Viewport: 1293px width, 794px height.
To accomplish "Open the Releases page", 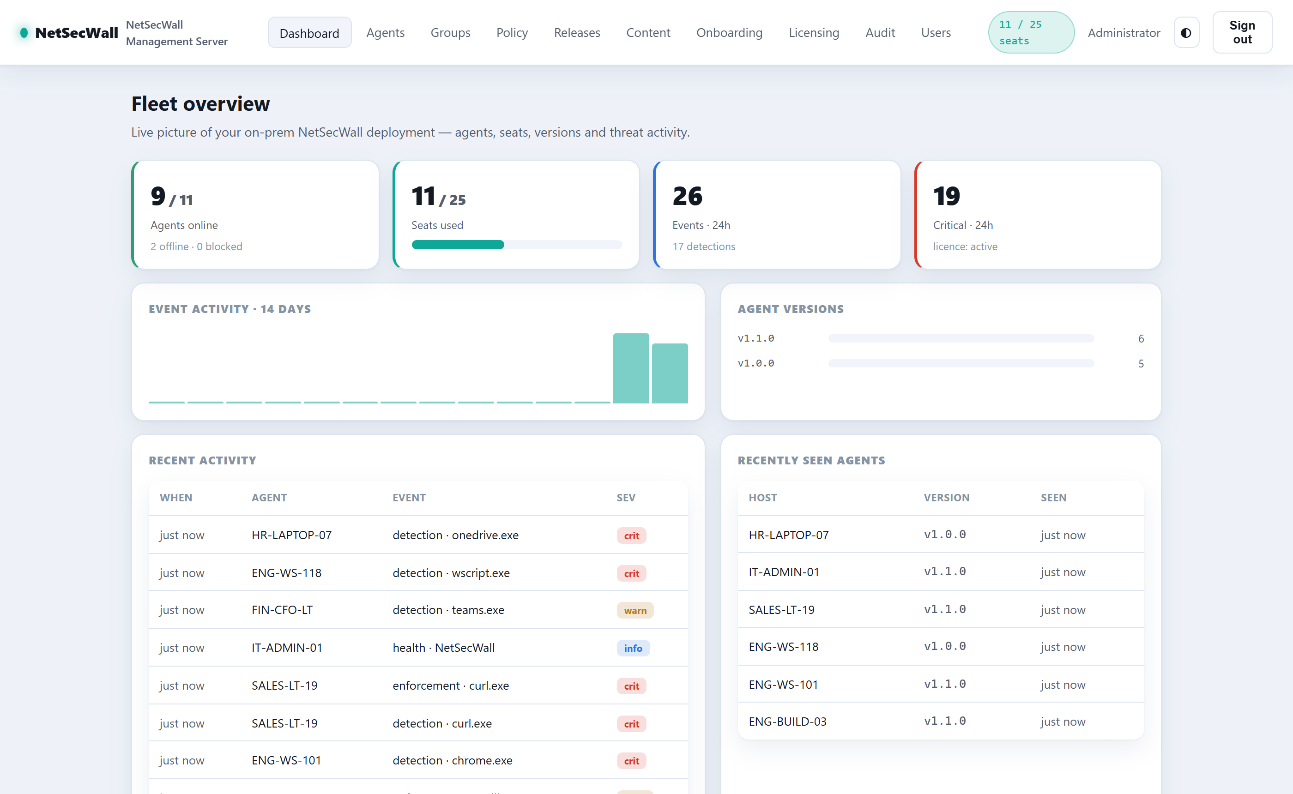I will point(577,33).
